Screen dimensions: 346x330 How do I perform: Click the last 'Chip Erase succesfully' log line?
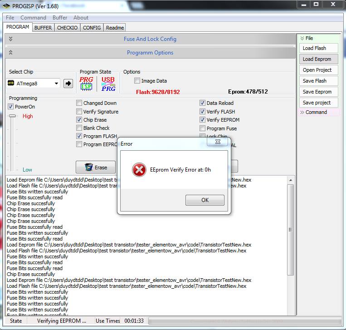(x=31, y=274)
